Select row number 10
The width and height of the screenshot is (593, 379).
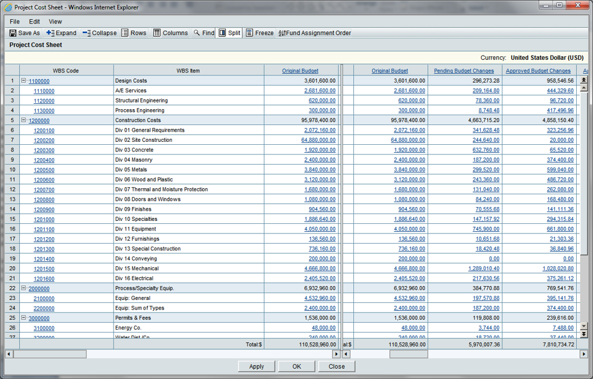pos(12,170)
